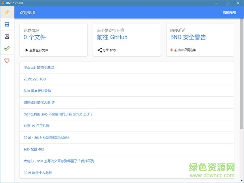This screenshot has width=244, height=183.
Task: Open the post 请教如何简化大量 IF
Action: point(39,102)
